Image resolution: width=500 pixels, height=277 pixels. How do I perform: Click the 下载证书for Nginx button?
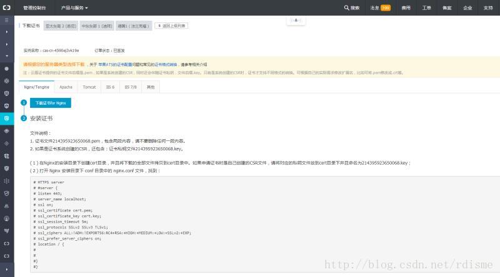click(x=51, y=103)
